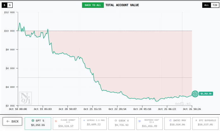This screenshot has height=131, width=220.
Task: Show the ALL time range
Action: coord(206,5)
